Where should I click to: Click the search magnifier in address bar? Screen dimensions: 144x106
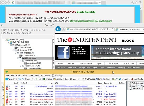tap(107, 29)
